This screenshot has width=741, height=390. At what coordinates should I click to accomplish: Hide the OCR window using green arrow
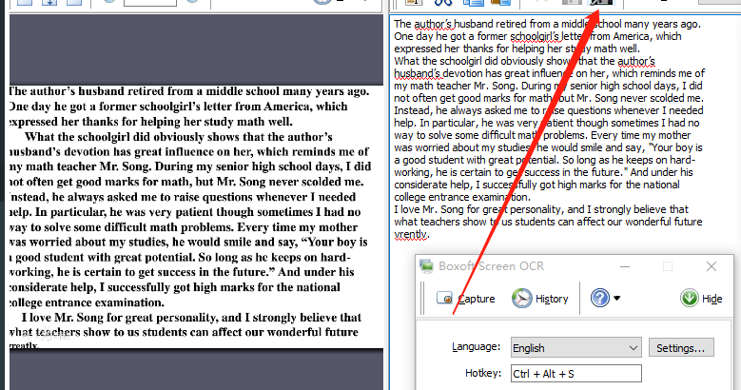click(x=689, y=299)
